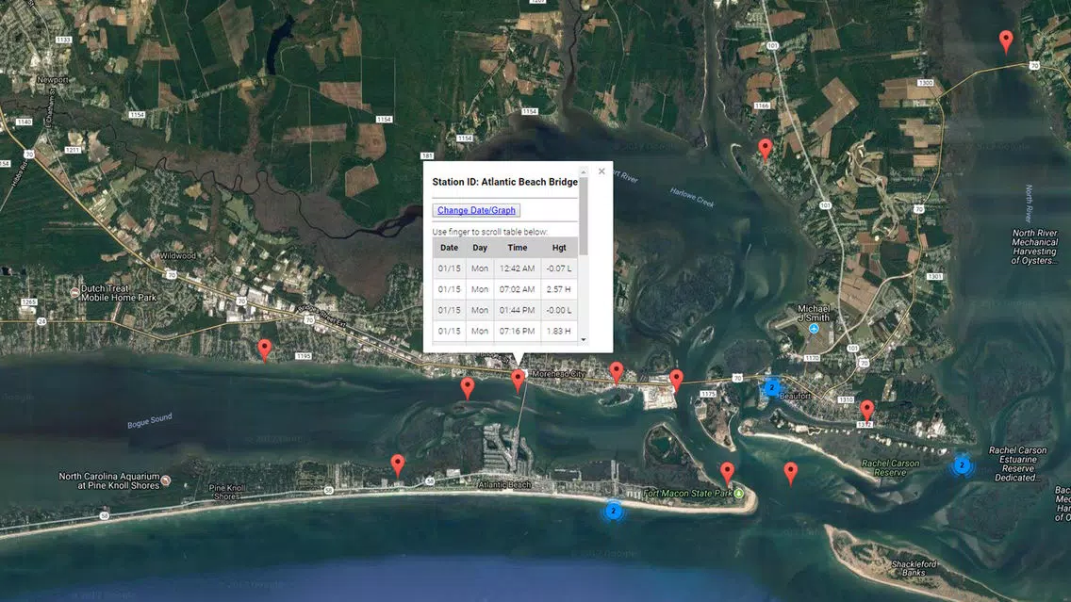The width and height of the screenshot is (1071, 602).
Task: Click North River Mechanical Harvesting of Oysters label
Action: click(x=1034, y=247)
